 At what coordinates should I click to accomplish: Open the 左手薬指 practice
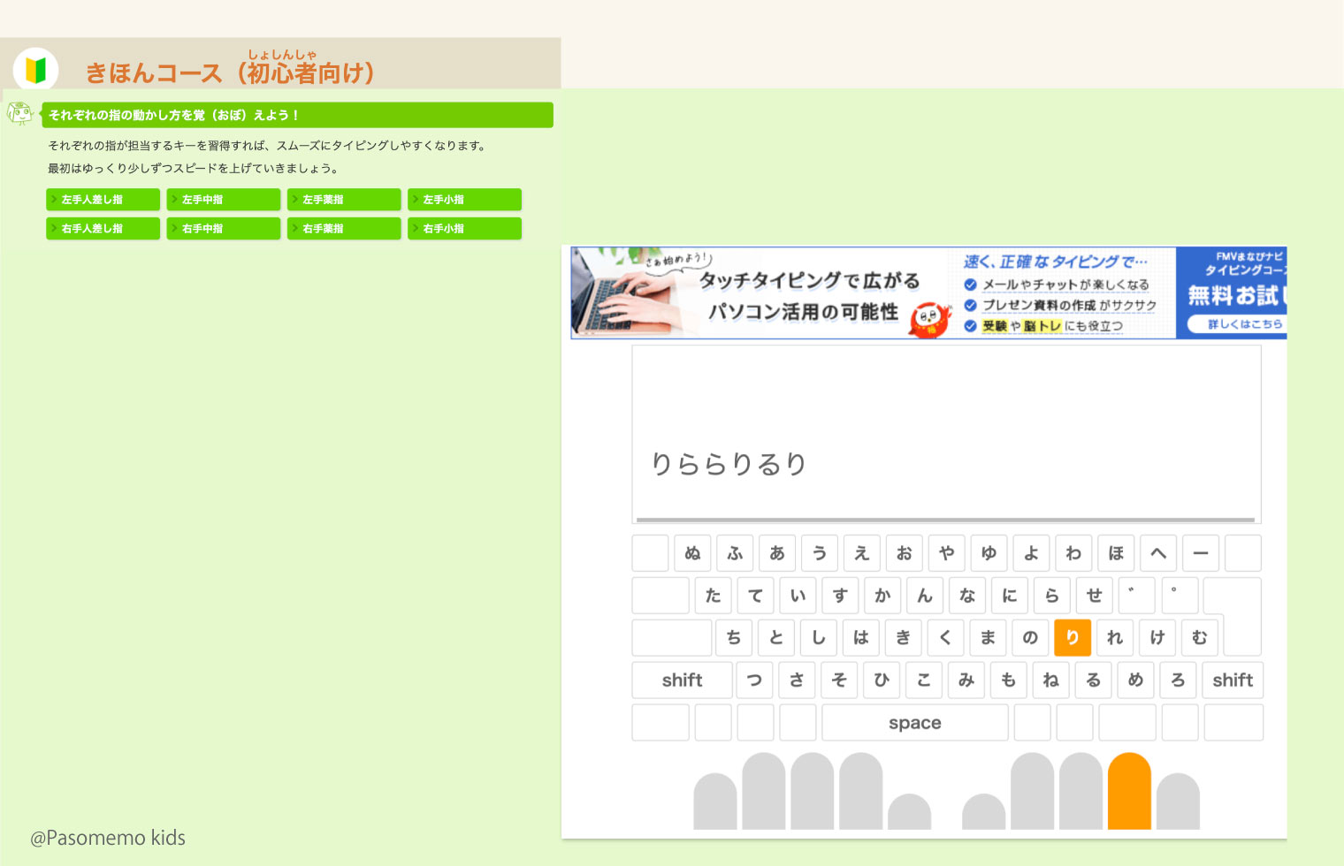344,200
